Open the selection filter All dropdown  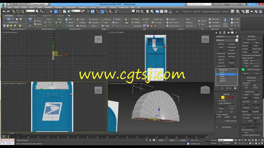30,11
